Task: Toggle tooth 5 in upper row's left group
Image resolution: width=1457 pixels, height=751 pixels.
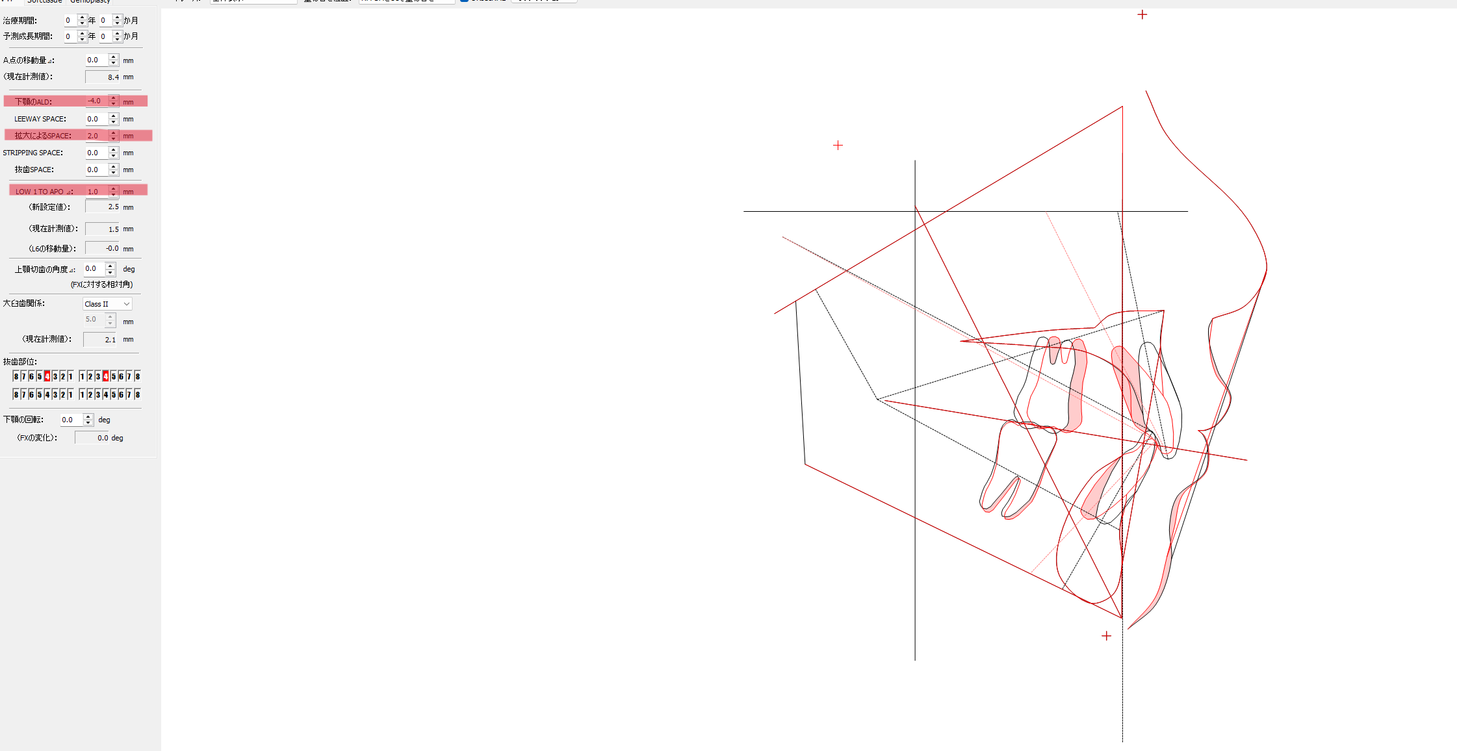Action: click(39, 377)
